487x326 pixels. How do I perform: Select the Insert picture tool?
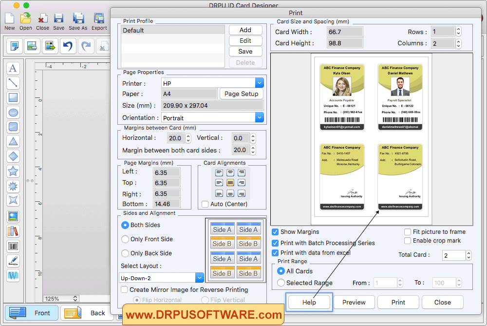(x=13, y=216)
